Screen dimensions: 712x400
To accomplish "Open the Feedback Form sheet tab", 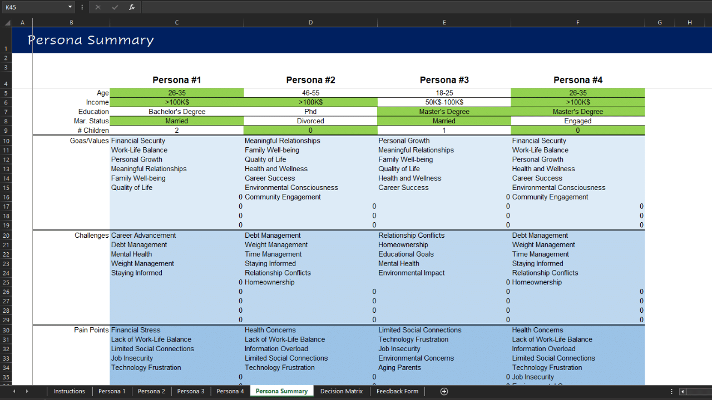I will [397, 391].
